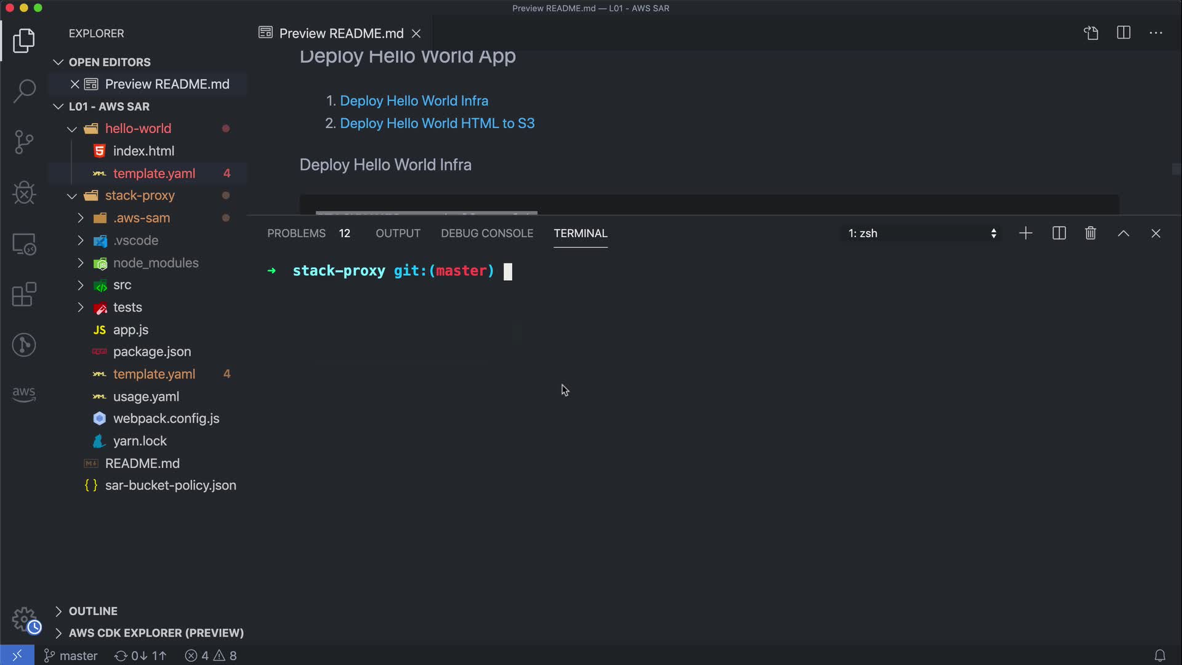The width and height of the screenshot is (1182, 665).
Task: Switch to the DEBUG CONSOLE tab
Action: point(486,233)
